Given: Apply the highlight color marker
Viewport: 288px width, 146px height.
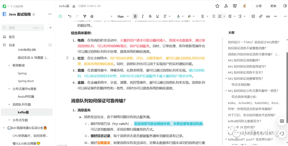Looking at the screenshot, I should (189, 16).
